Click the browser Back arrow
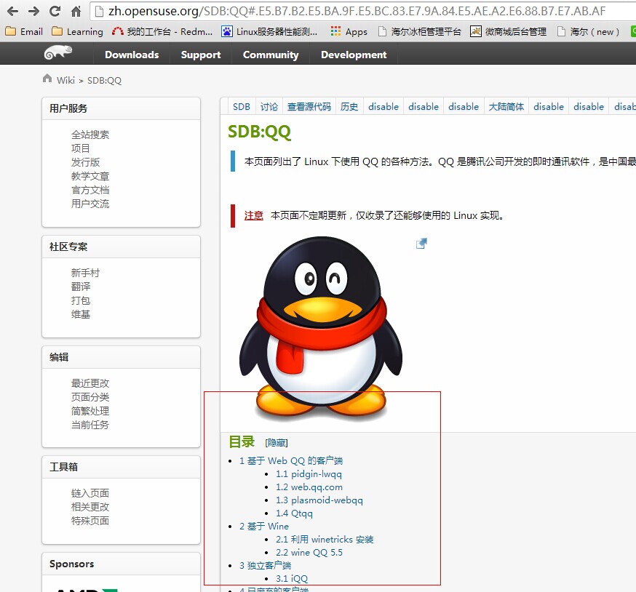 tap(12, 11)
